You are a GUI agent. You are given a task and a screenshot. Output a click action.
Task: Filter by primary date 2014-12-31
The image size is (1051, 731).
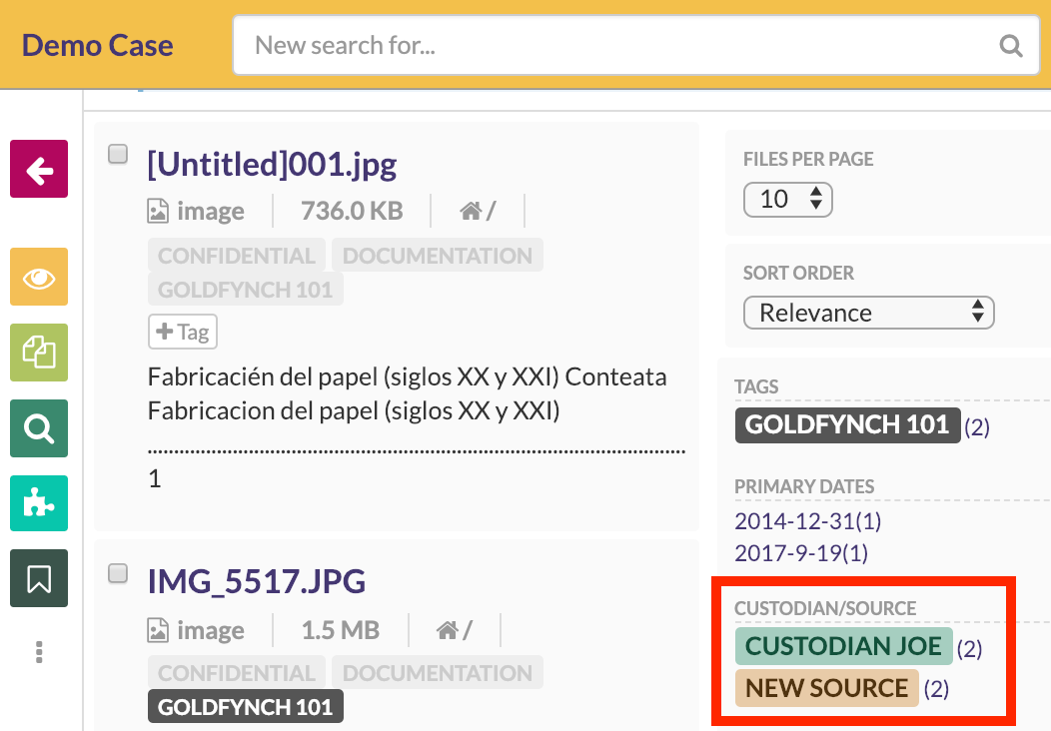pyautogui.click(x=807, y=521)
